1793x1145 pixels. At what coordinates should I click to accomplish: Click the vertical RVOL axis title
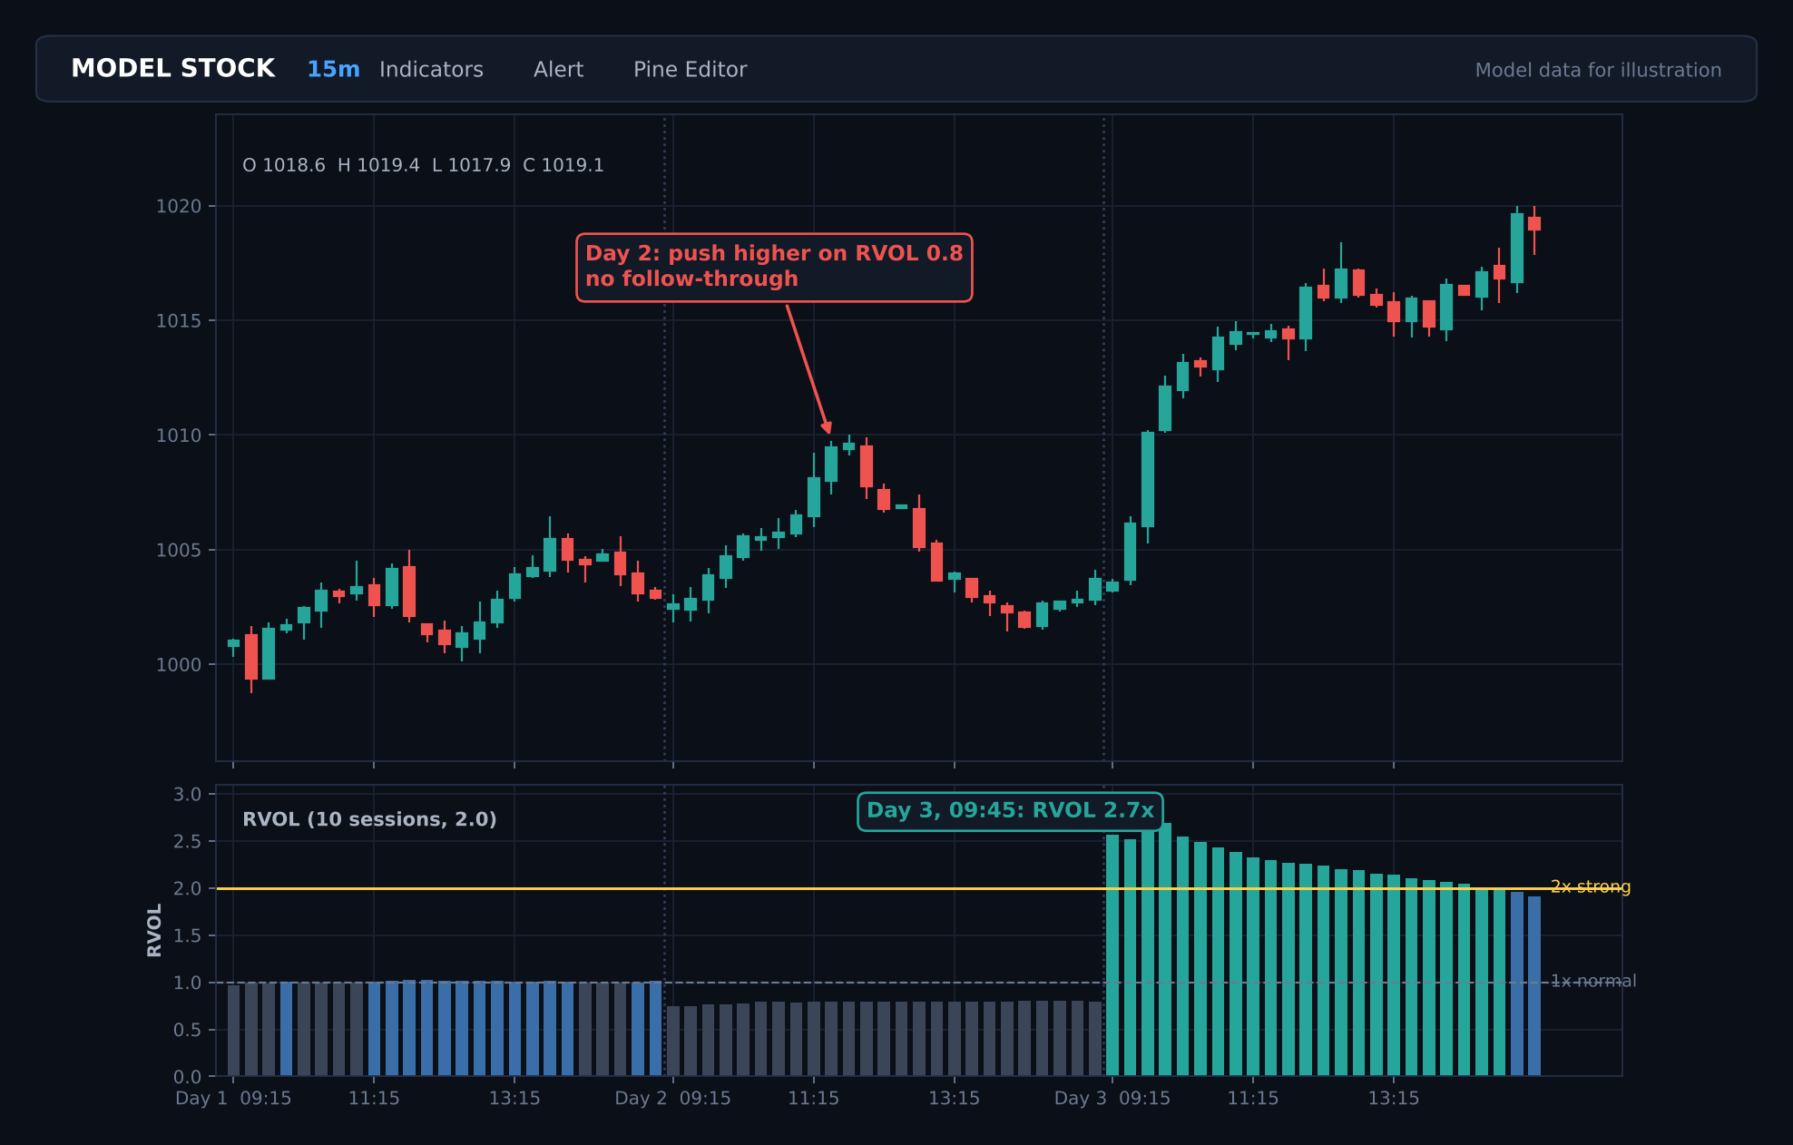click(154, 930)
